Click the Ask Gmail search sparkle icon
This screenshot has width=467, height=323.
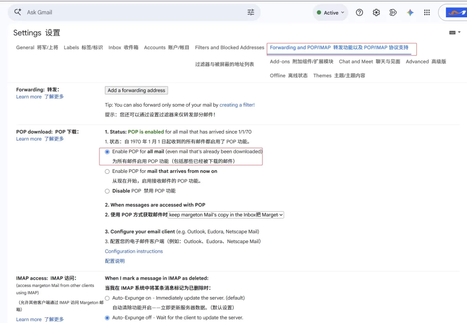point(18,12)
